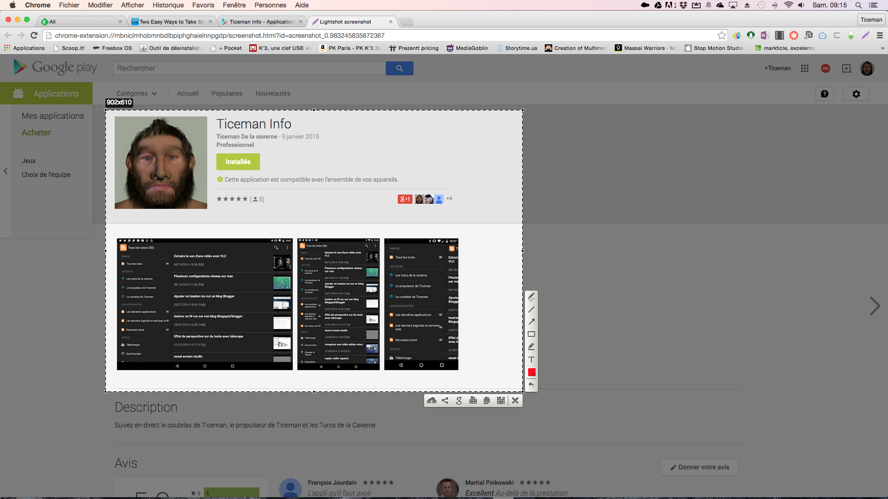Screen dimensions: 888x499
Task: Save the screenshot to disk
Action: pos(500,401)
